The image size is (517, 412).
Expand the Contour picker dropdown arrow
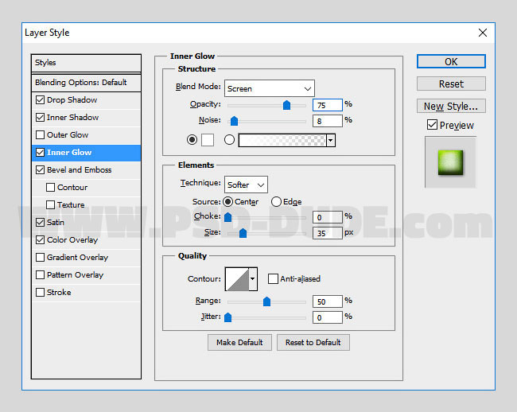(x=253, y=279)
